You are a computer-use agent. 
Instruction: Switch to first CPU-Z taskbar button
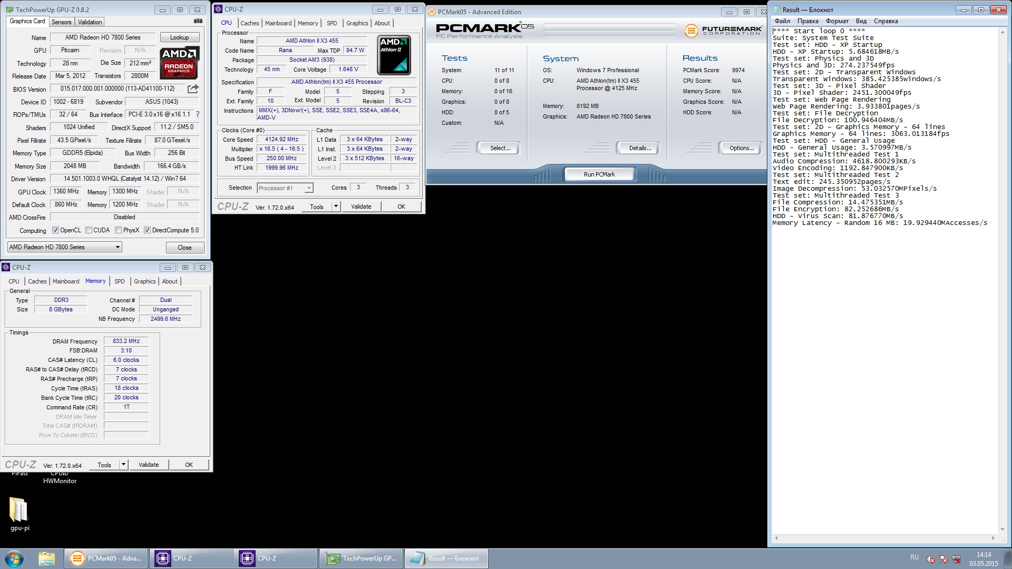[x=191, y=558]
